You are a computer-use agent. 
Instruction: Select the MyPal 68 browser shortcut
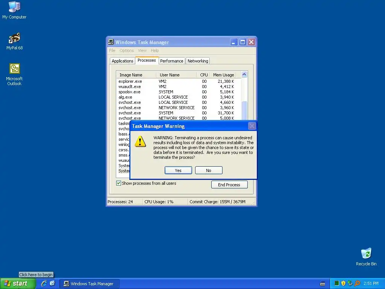click(15, 41)
